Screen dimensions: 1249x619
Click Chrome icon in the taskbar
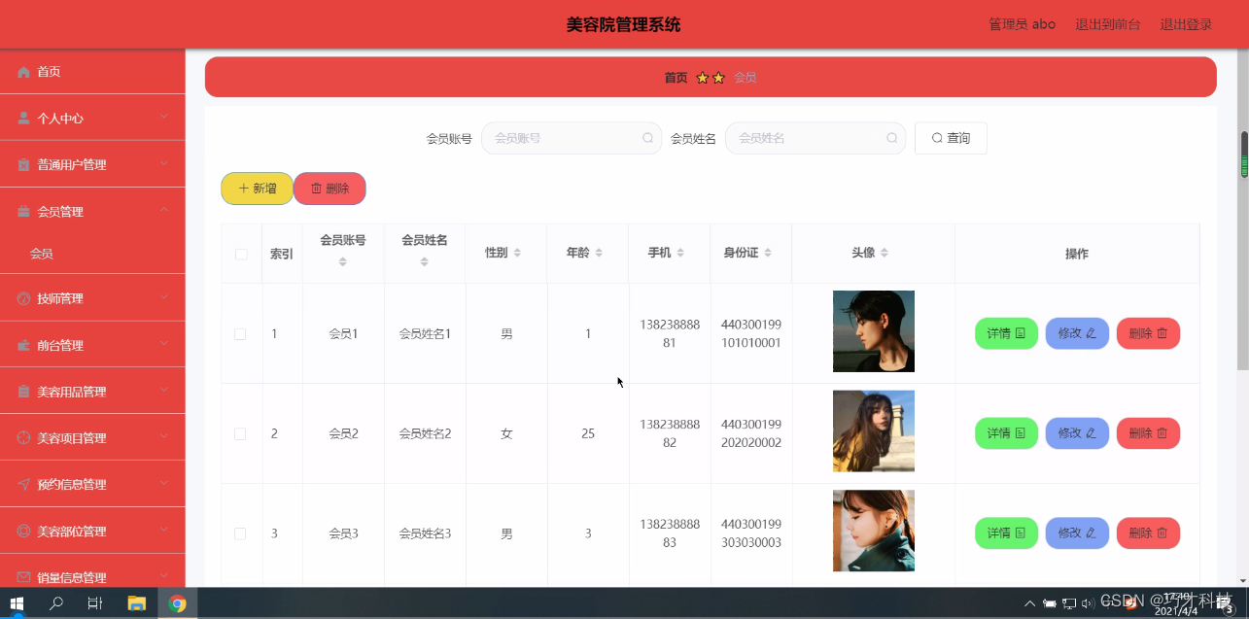click(x=177, y=603)
